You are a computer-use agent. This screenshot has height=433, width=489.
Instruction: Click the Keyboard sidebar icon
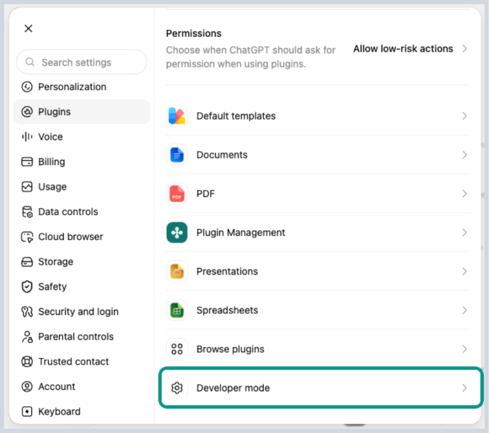[27, 412]
